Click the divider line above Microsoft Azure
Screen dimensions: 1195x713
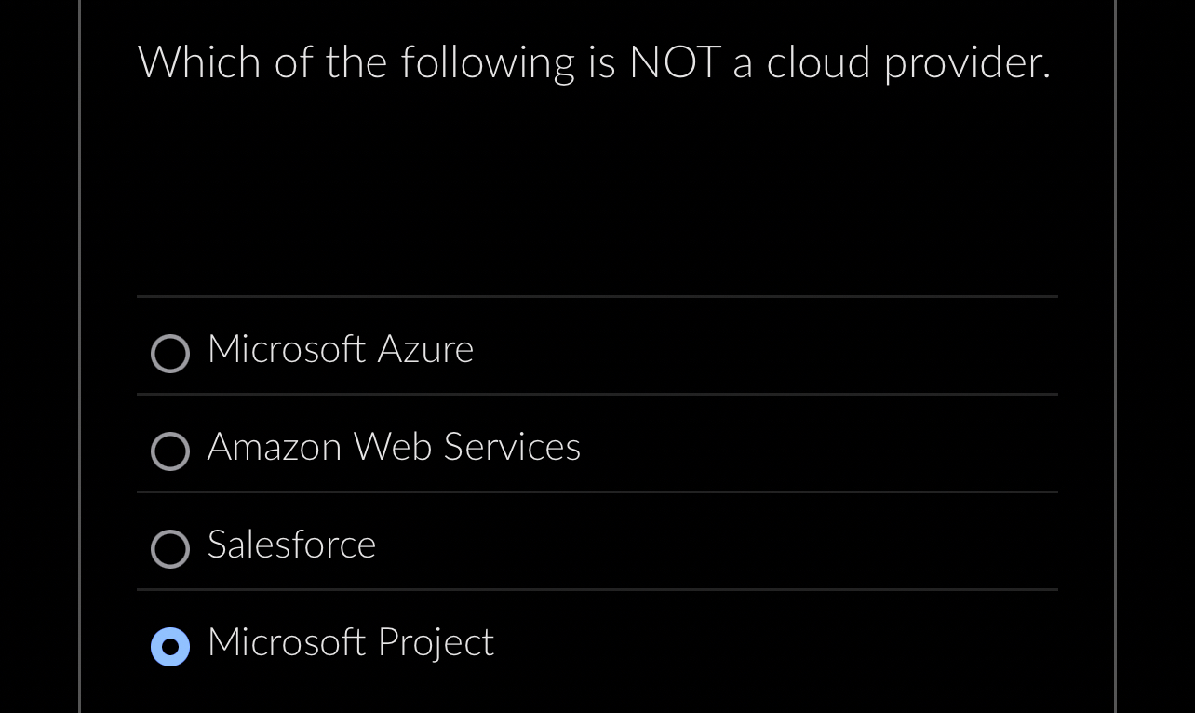596,296
